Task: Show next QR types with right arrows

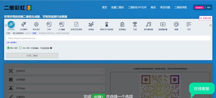Action: click(x=211, y=25)
